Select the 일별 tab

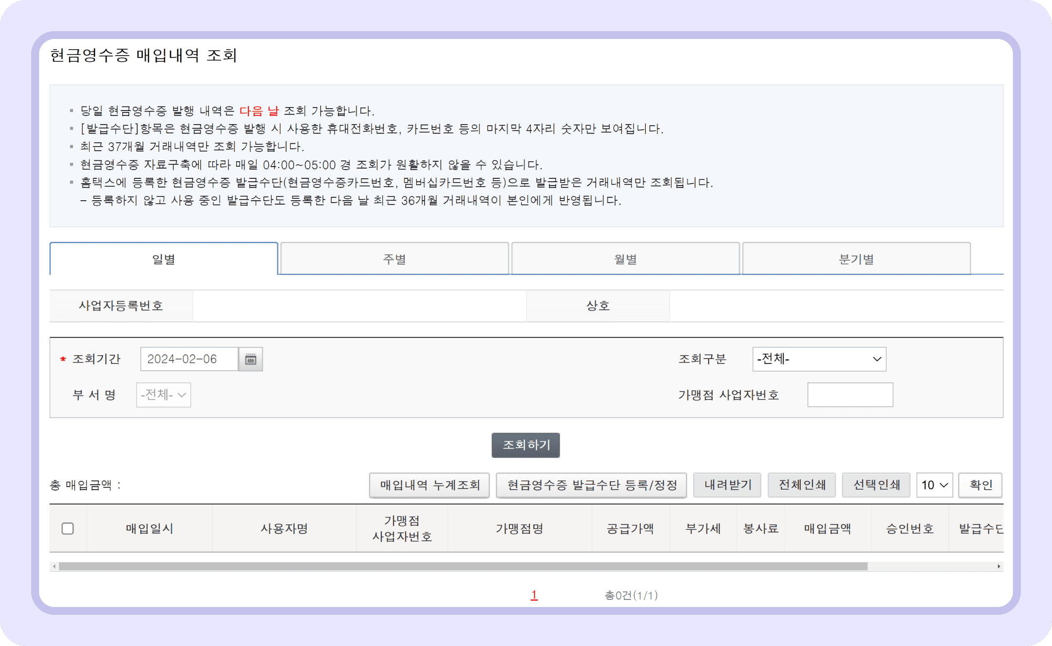click(x=164, y=259)
